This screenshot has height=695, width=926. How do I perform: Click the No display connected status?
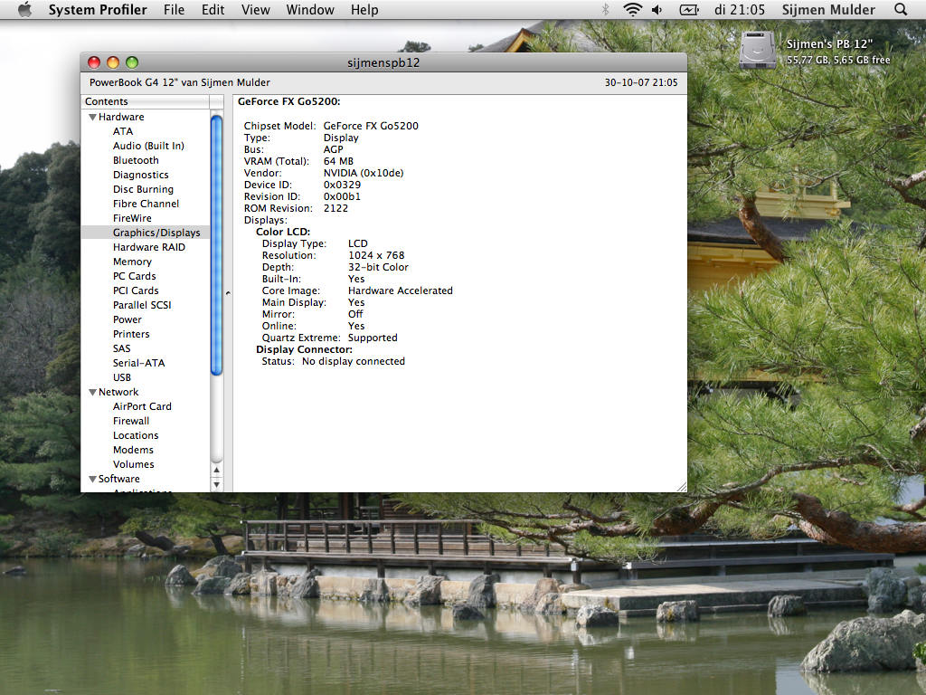[354, 361]
